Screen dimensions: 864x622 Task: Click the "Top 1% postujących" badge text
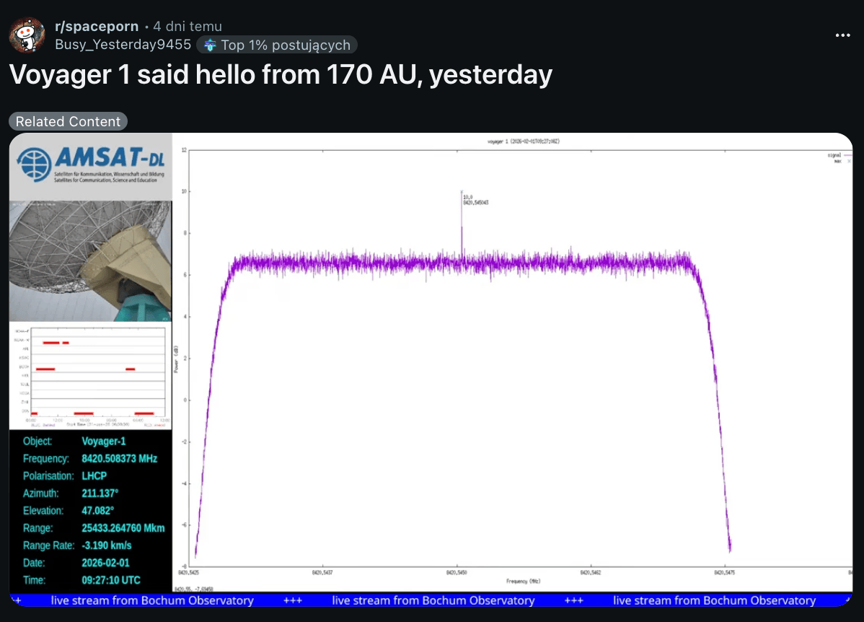[286, 45]
